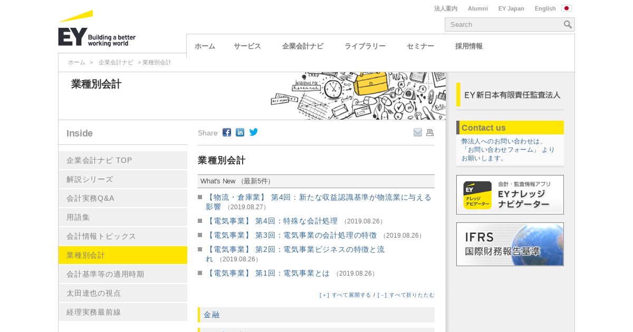Share page via LinkedIn icon
Viewport: 633px width, 332px height.
240,132
